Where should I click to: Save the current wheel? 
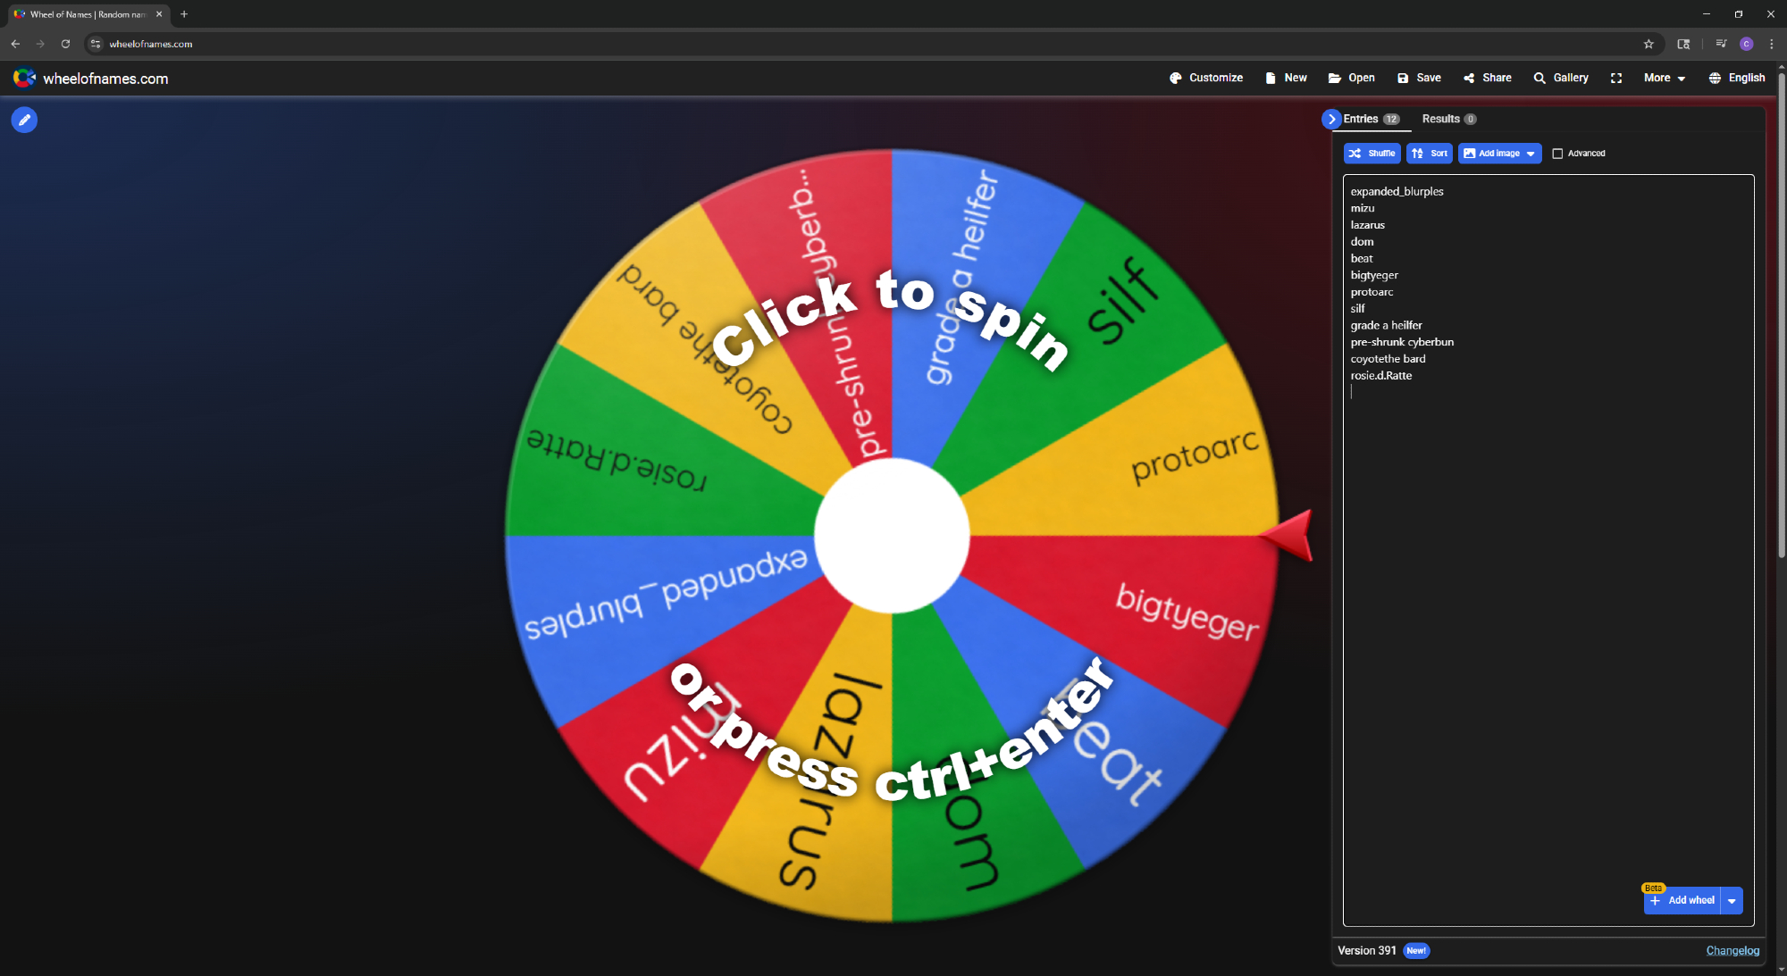(1419, 79)
